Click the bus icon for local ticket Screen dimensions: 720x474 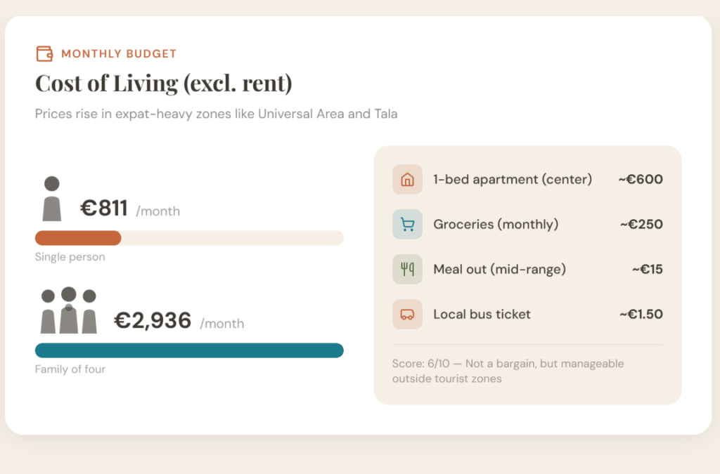point(407,315)
